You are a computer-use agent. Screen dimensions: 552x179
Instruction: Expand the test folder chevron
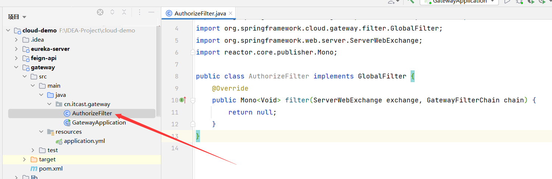pyautogui.click(x=33, y=150)
